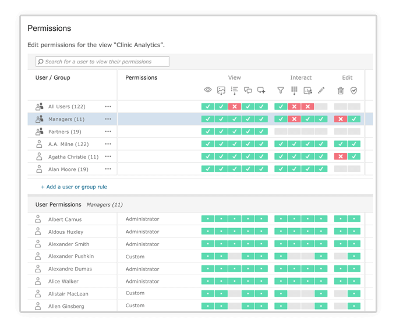Click Allen Ginsberg's first View permission swatch
The width and height of the screenshot is (396, 327).
click(x=208, y=306)
